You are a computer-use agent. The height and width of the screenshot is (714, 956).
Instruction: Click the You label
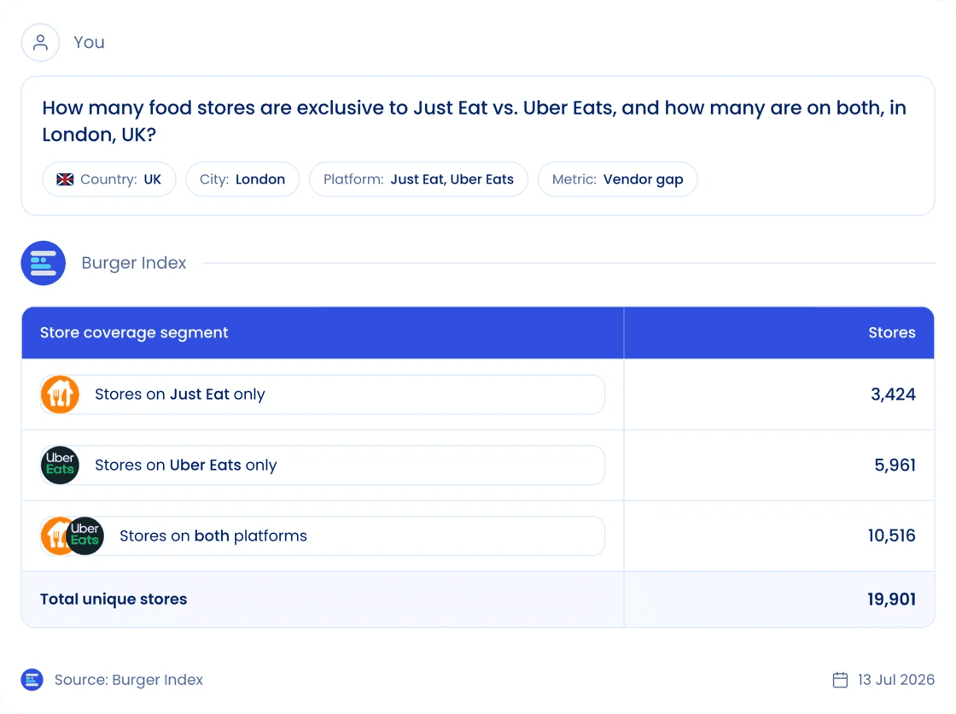point(89,42)
